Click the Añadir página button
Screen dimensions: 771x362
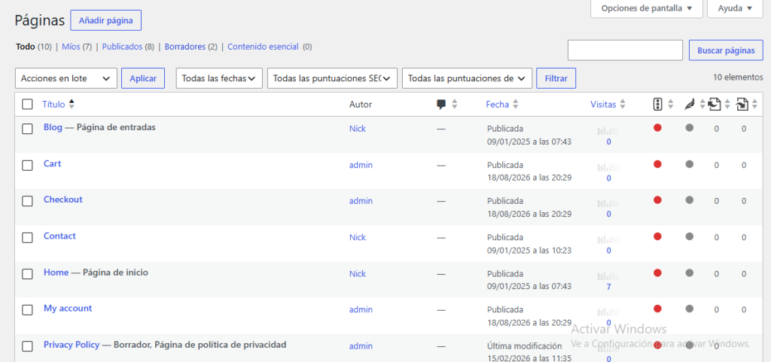[105, 20]
